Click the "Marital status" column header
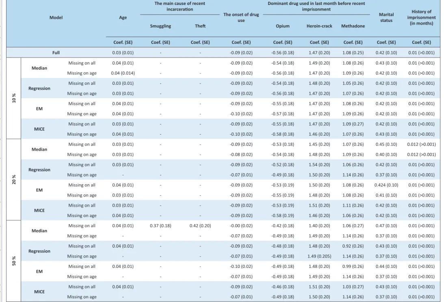The height and width of the screenshot is (302, 444). pyautogui.click(x=386, y=17)
